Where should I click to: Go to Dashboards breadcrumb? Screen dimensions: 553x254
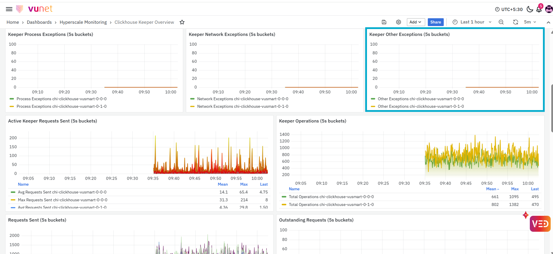click(39, 22)
